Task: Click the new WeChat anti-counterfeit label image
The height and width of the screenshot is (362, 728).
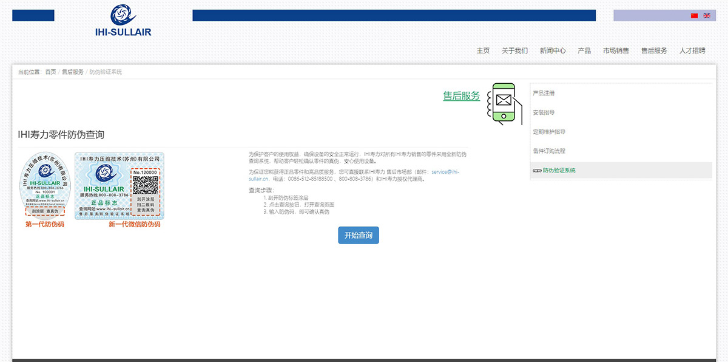Action: tap(120, 185)
